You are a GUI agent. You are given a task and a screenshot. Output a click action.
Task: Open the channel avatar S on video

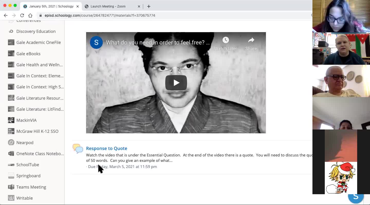point(96,42)
